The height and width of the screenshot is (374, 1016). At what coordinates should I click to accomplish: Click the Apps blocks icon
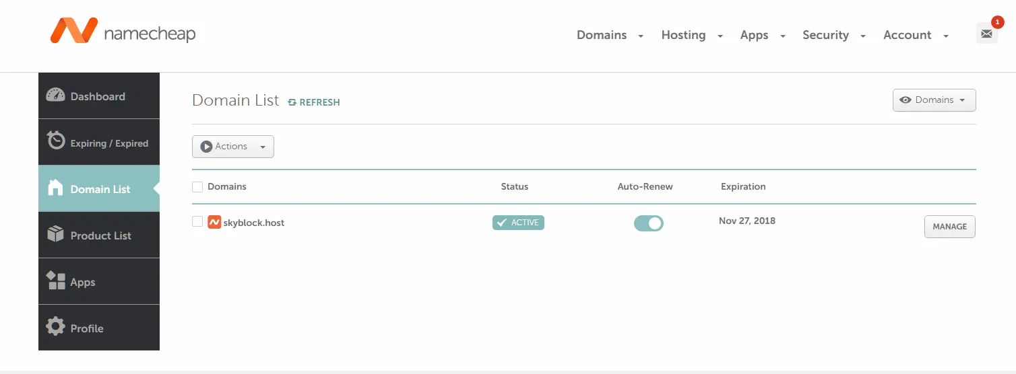pyautogui.click(x=55, y=280)
